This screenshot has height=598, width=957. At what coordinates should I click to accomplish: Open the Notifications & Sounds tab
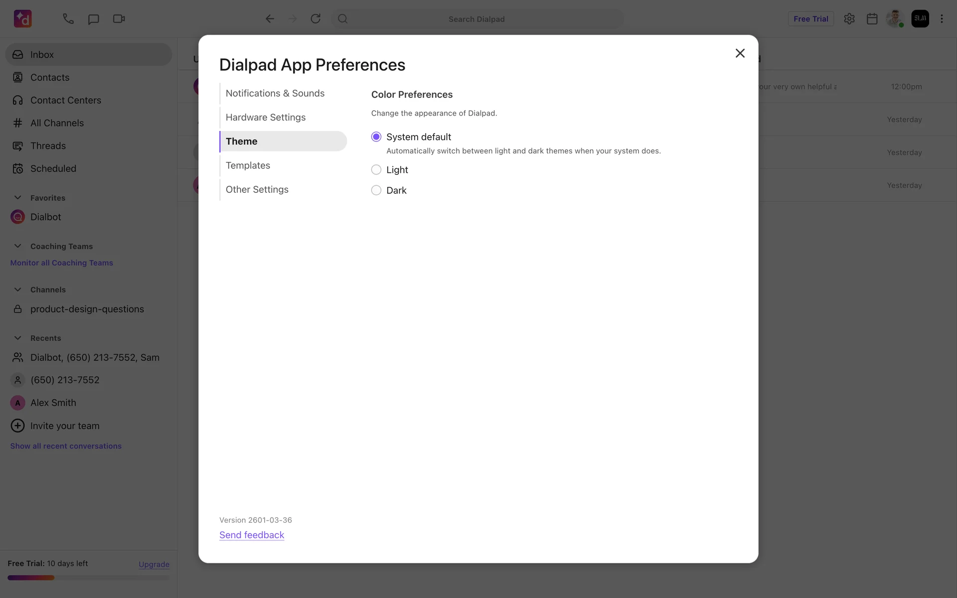(275, 93)
